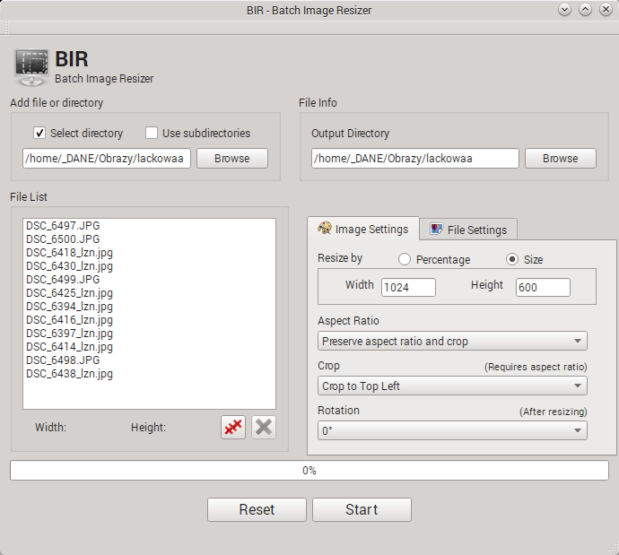Click the Width field showing 1024
The width and height of the screenshot is (619, 555).
click(408, 287)
